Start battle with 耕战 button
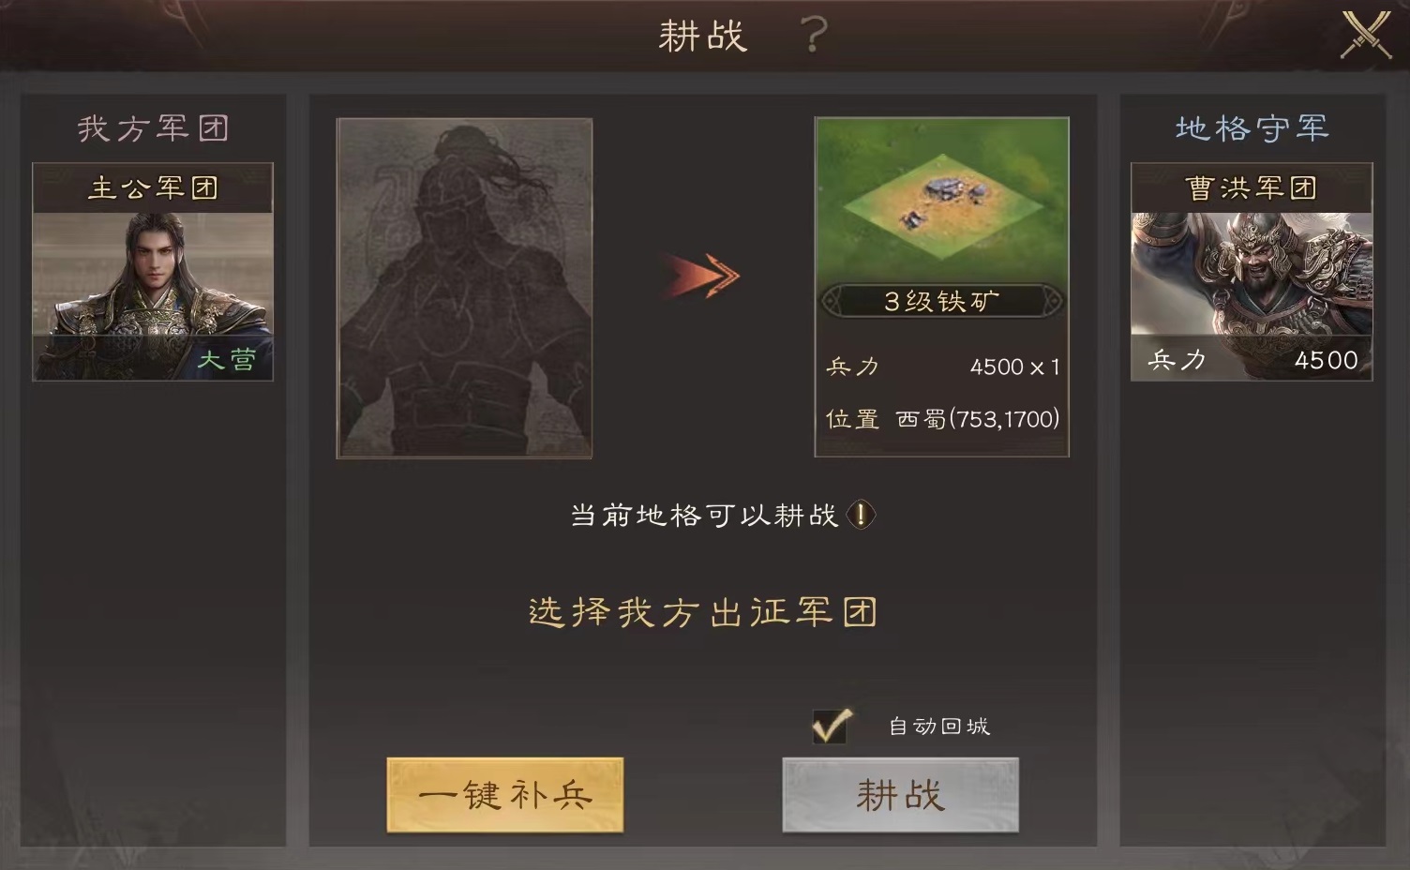This screenshot has height=870, width=1410. (900, 795)
